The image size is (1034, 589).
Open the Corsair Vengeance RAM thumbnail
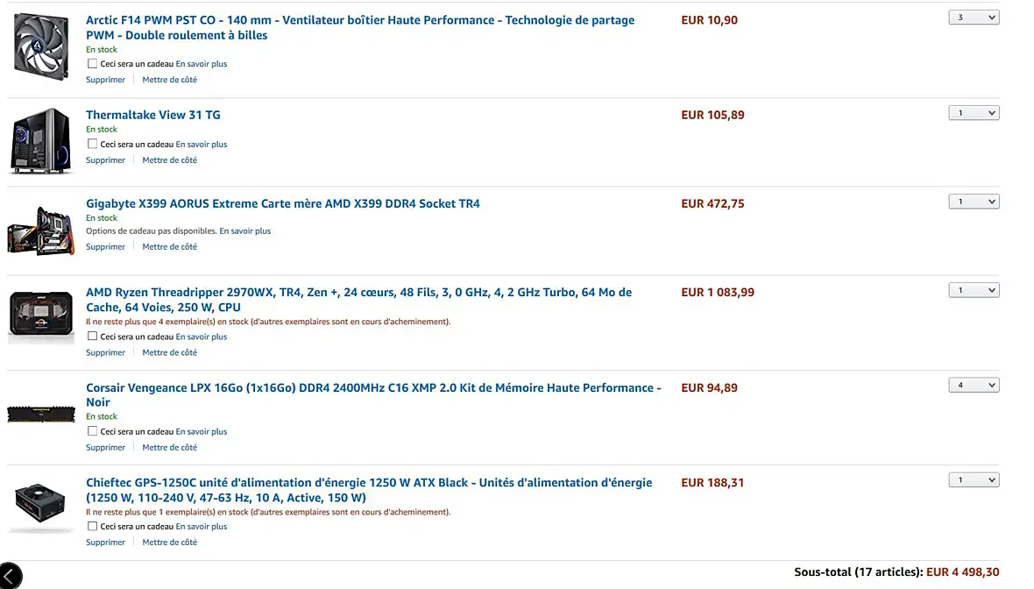click(x=40, y=414)
